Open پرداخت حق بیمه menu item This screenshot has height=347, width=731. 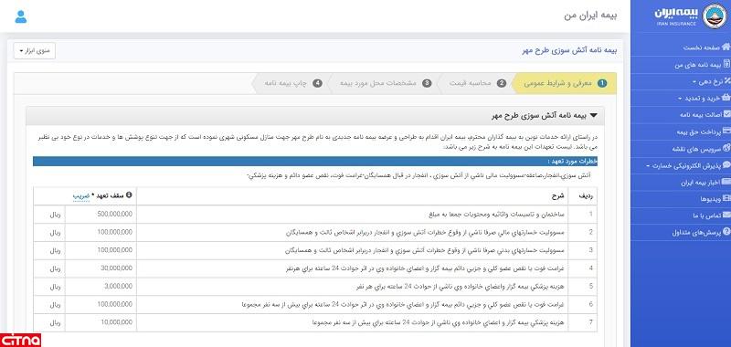coord(699,131)
